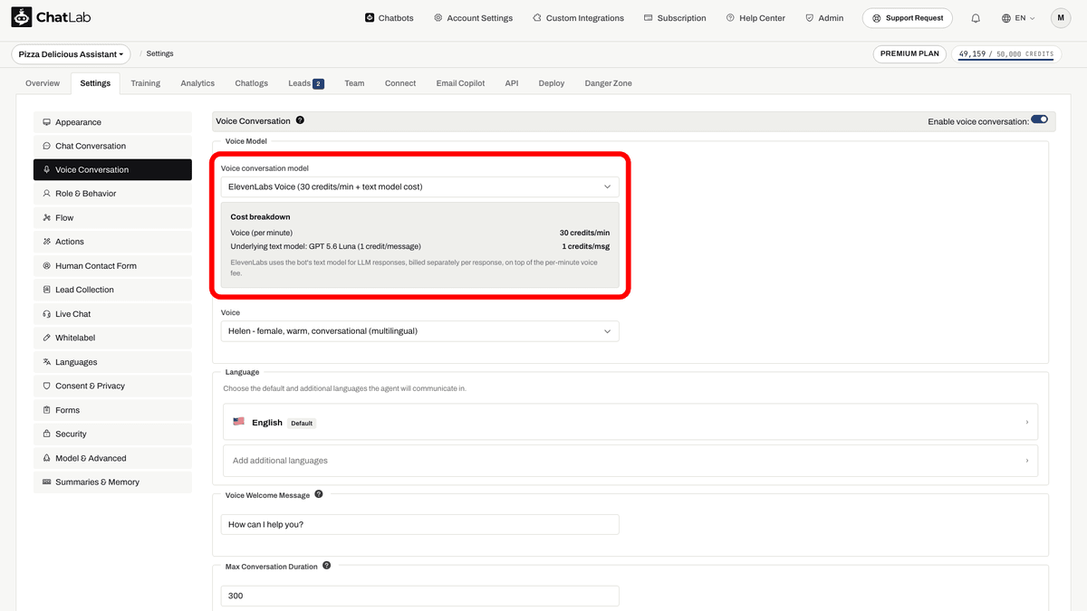Open the Helen voice selection dropdown
Image resolution: width=1087 pixels, height=611 pixels.
click(420, 331)
